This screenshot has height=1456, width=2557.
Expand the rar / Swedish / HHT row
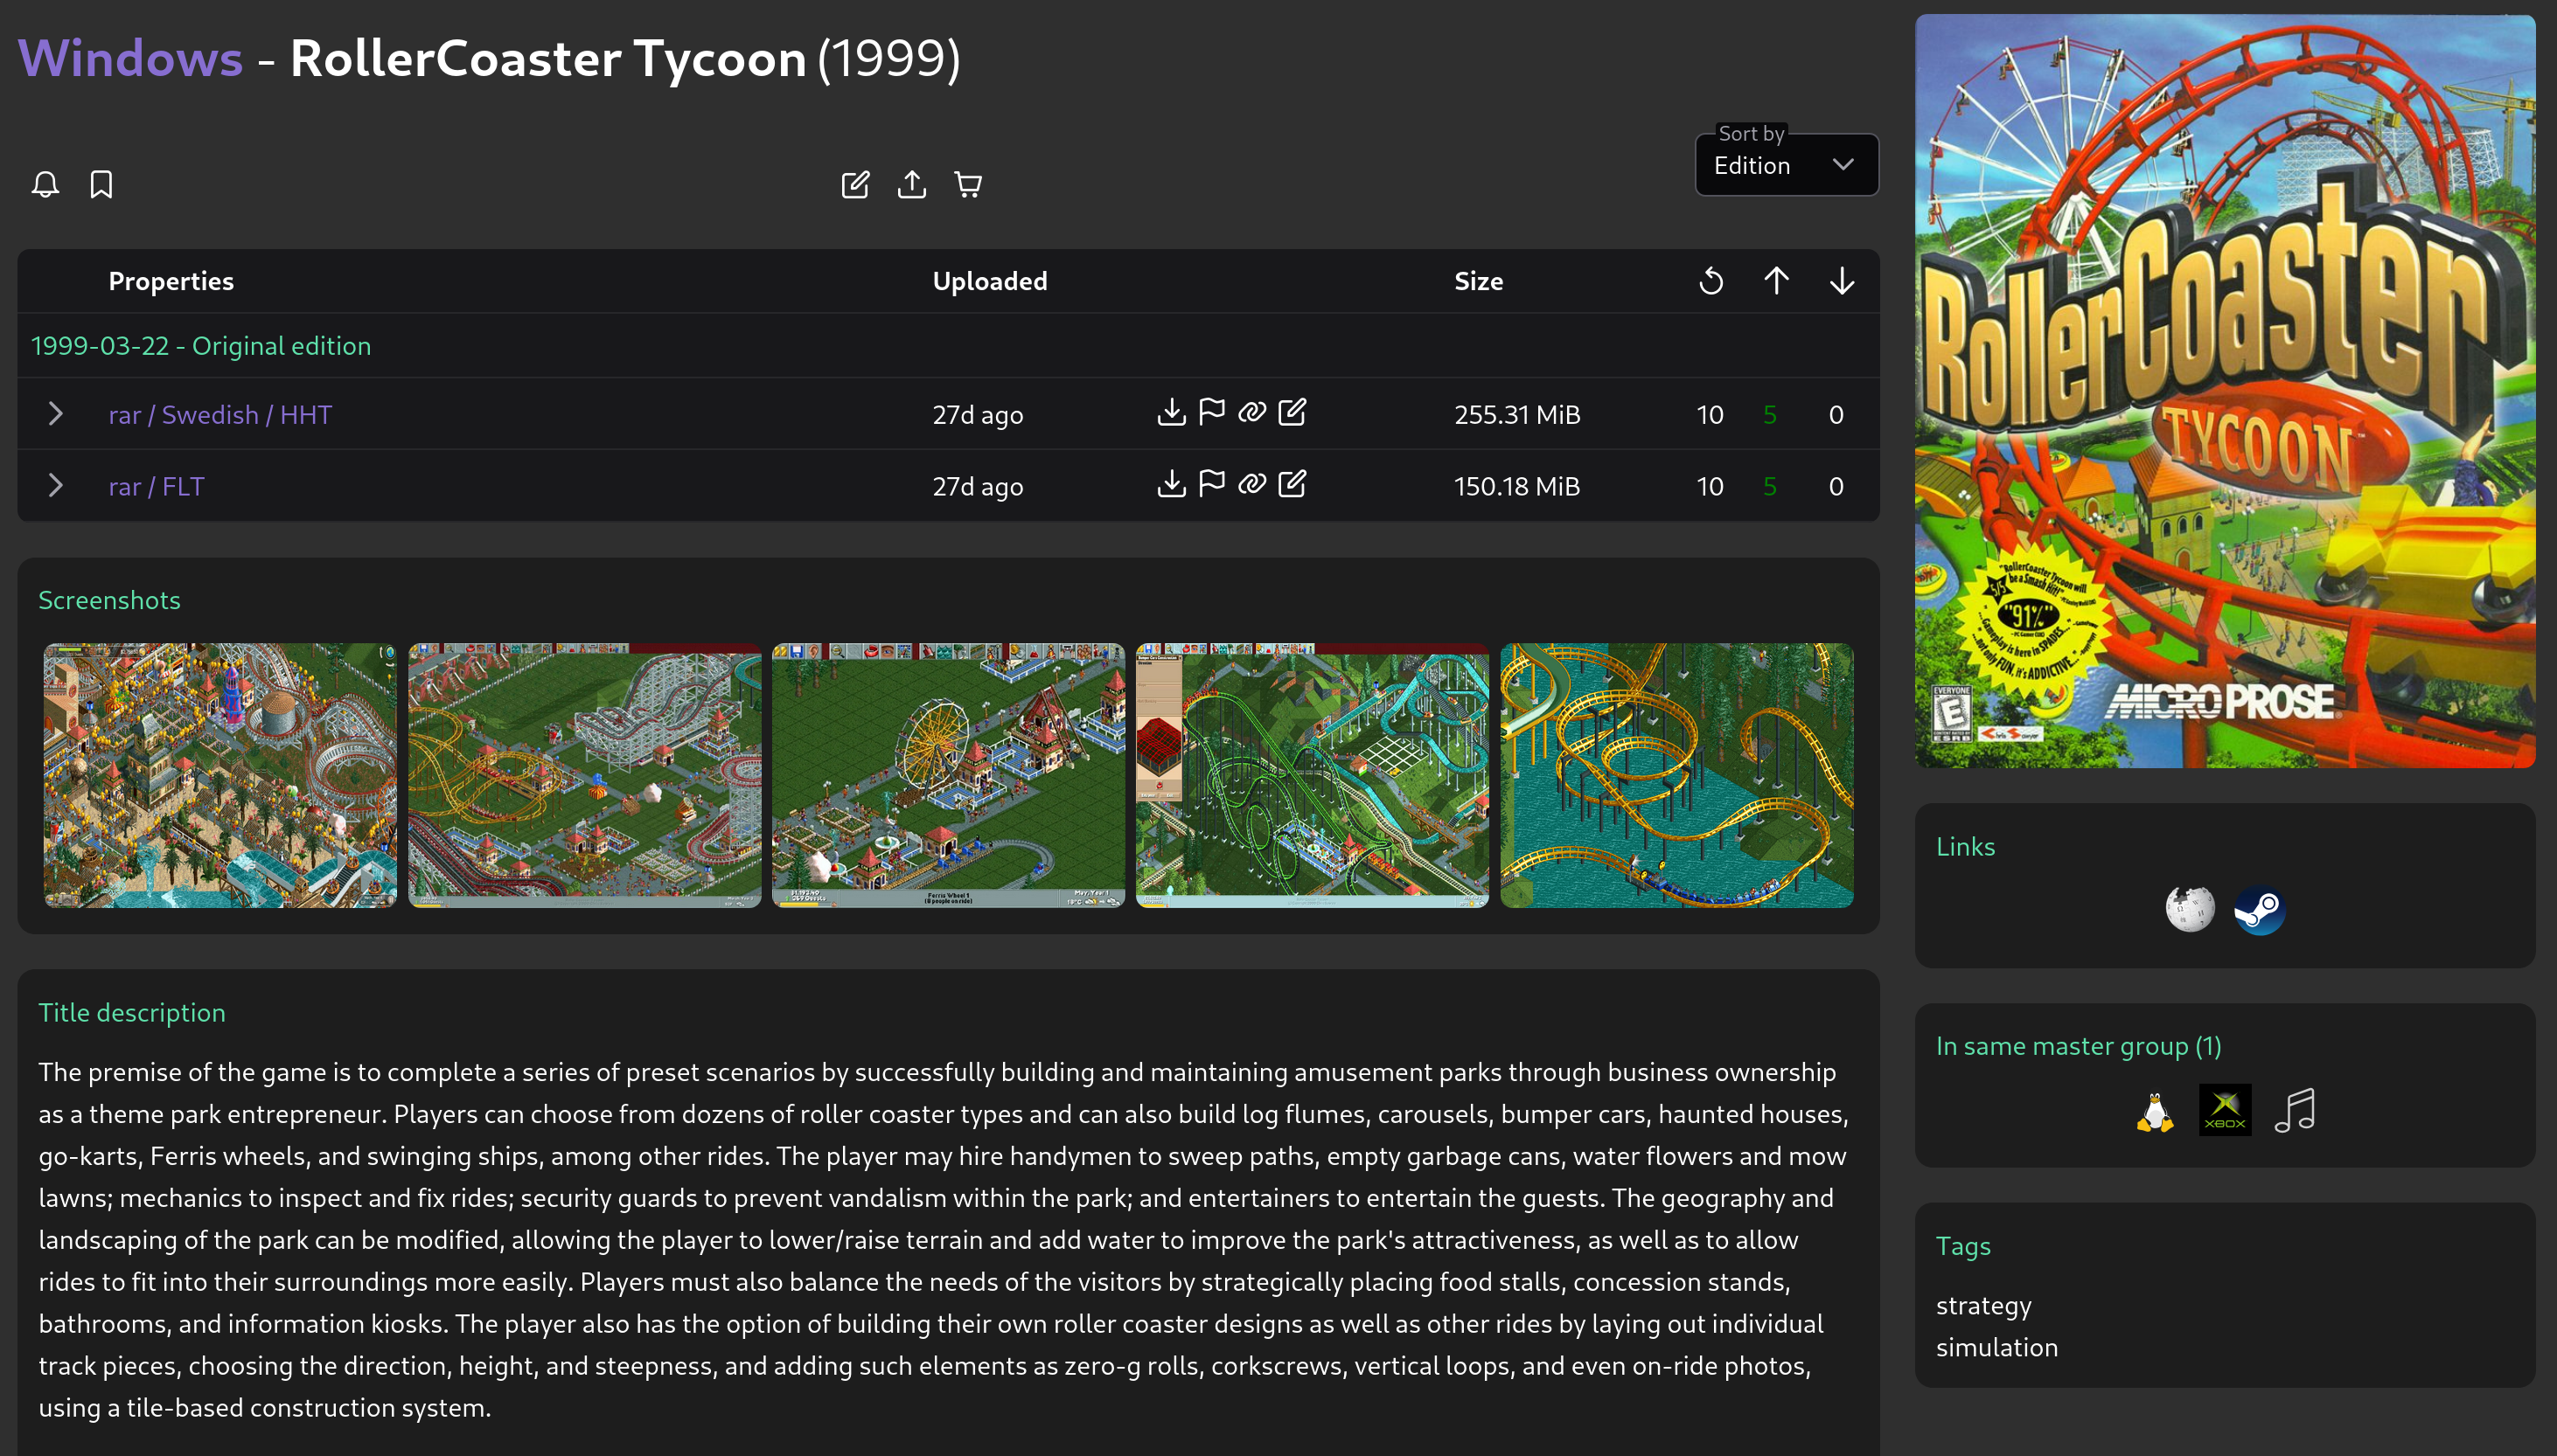click(56, 414)
